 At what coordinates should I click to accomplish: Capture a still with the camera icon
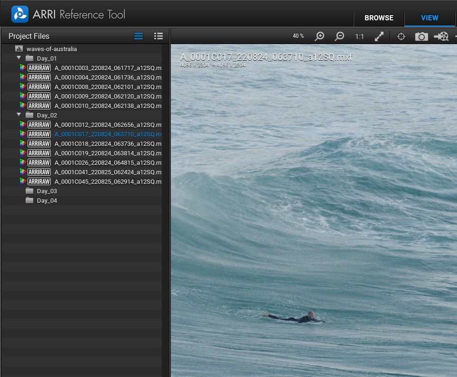click(x=421, y=36)
